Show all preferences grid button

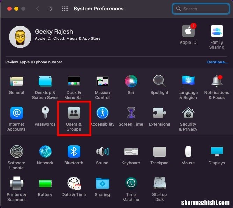(65, 9)
